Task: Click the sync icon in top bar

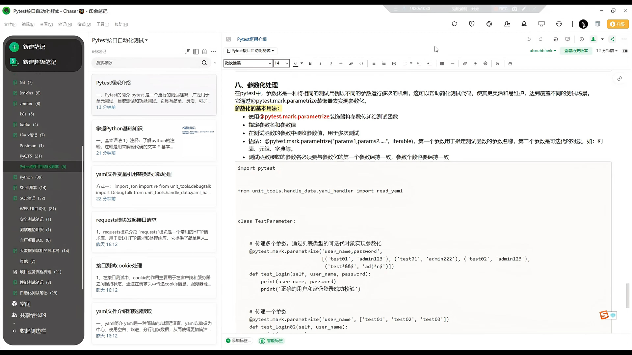Action: click(454, 24)
